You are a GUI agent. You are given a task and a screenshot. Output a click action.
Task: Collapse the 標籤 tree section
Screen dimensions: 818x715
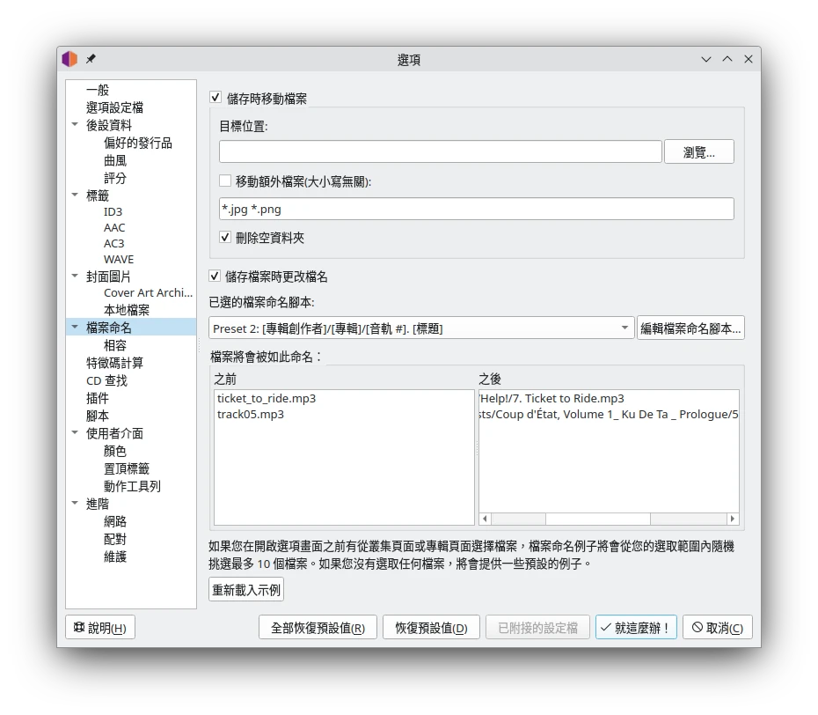75,195
